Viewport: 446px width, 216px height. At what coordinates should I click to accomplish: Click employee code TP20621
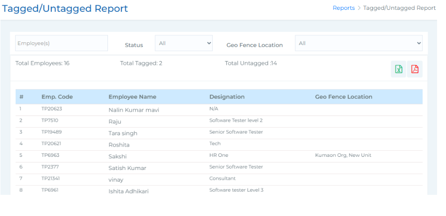pos(52,144)
